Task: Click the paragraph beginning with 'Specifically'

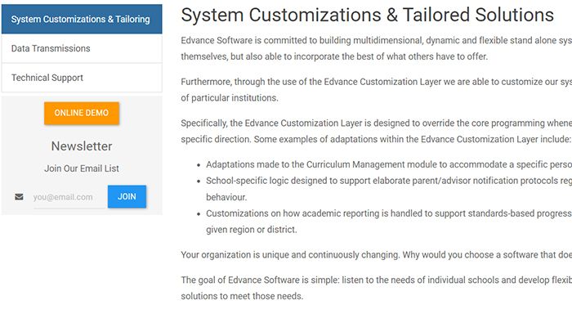Action: pyautogui.click(x=376, y=132)
